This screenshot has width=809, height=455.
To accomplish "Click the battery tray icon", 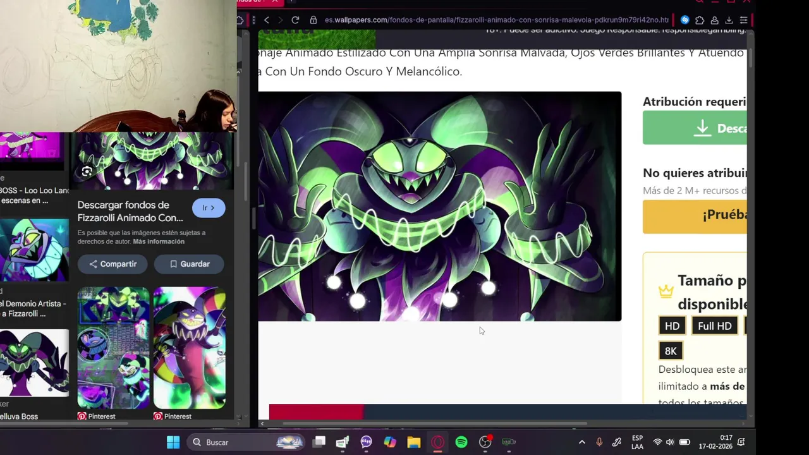I will [x=684, y=442].
